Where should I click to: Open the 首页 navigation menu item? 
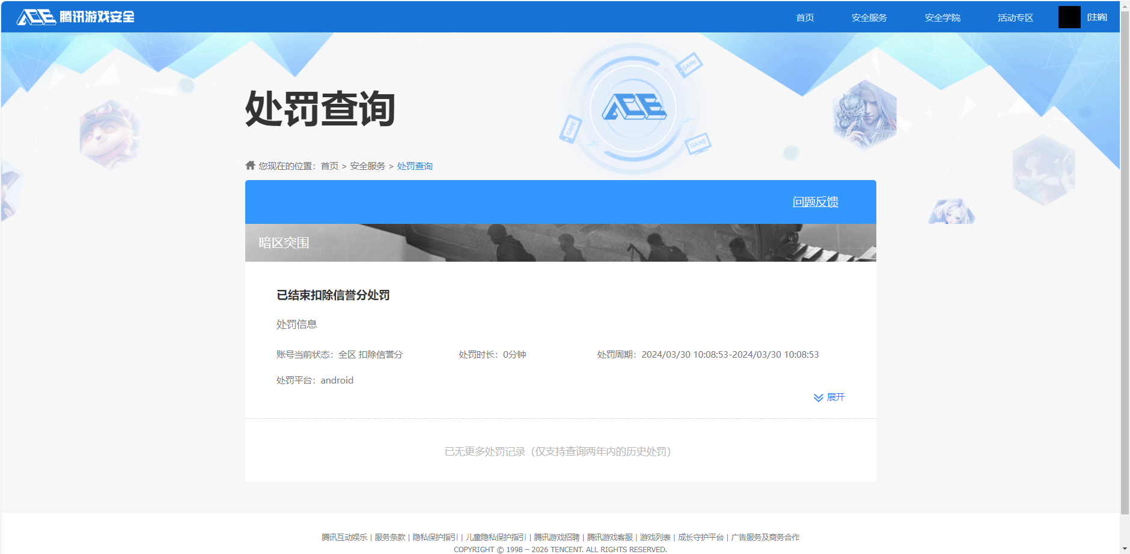click(x=805, y=17)
